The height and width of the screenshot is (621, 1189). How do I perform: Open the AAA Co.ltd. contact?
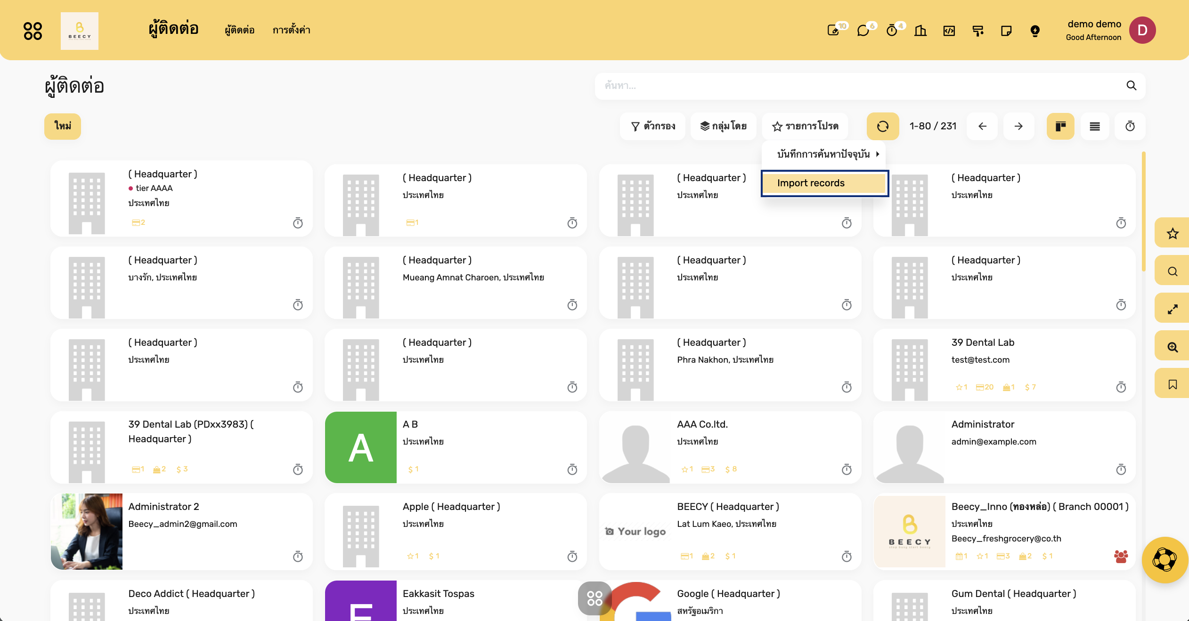click(x=730, y=447)
